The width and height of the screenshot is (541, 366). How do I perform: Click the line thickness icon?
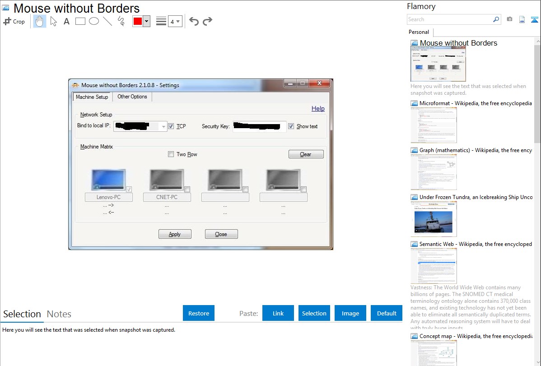(161, 21)
